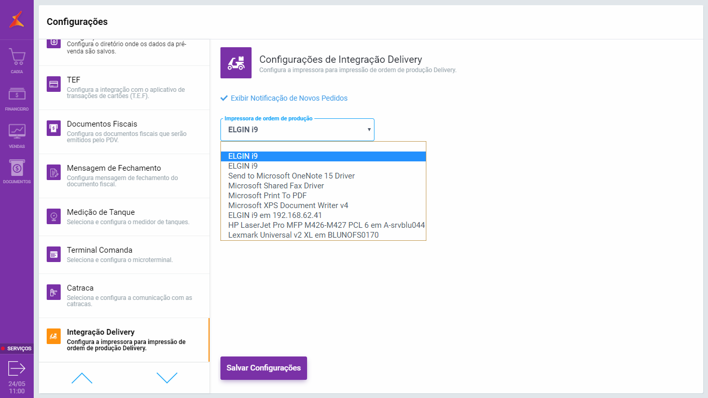The image size is (708, 398).
Task: Click the 24/05 11:00 date and time
Action: click(x=17, y=388)
